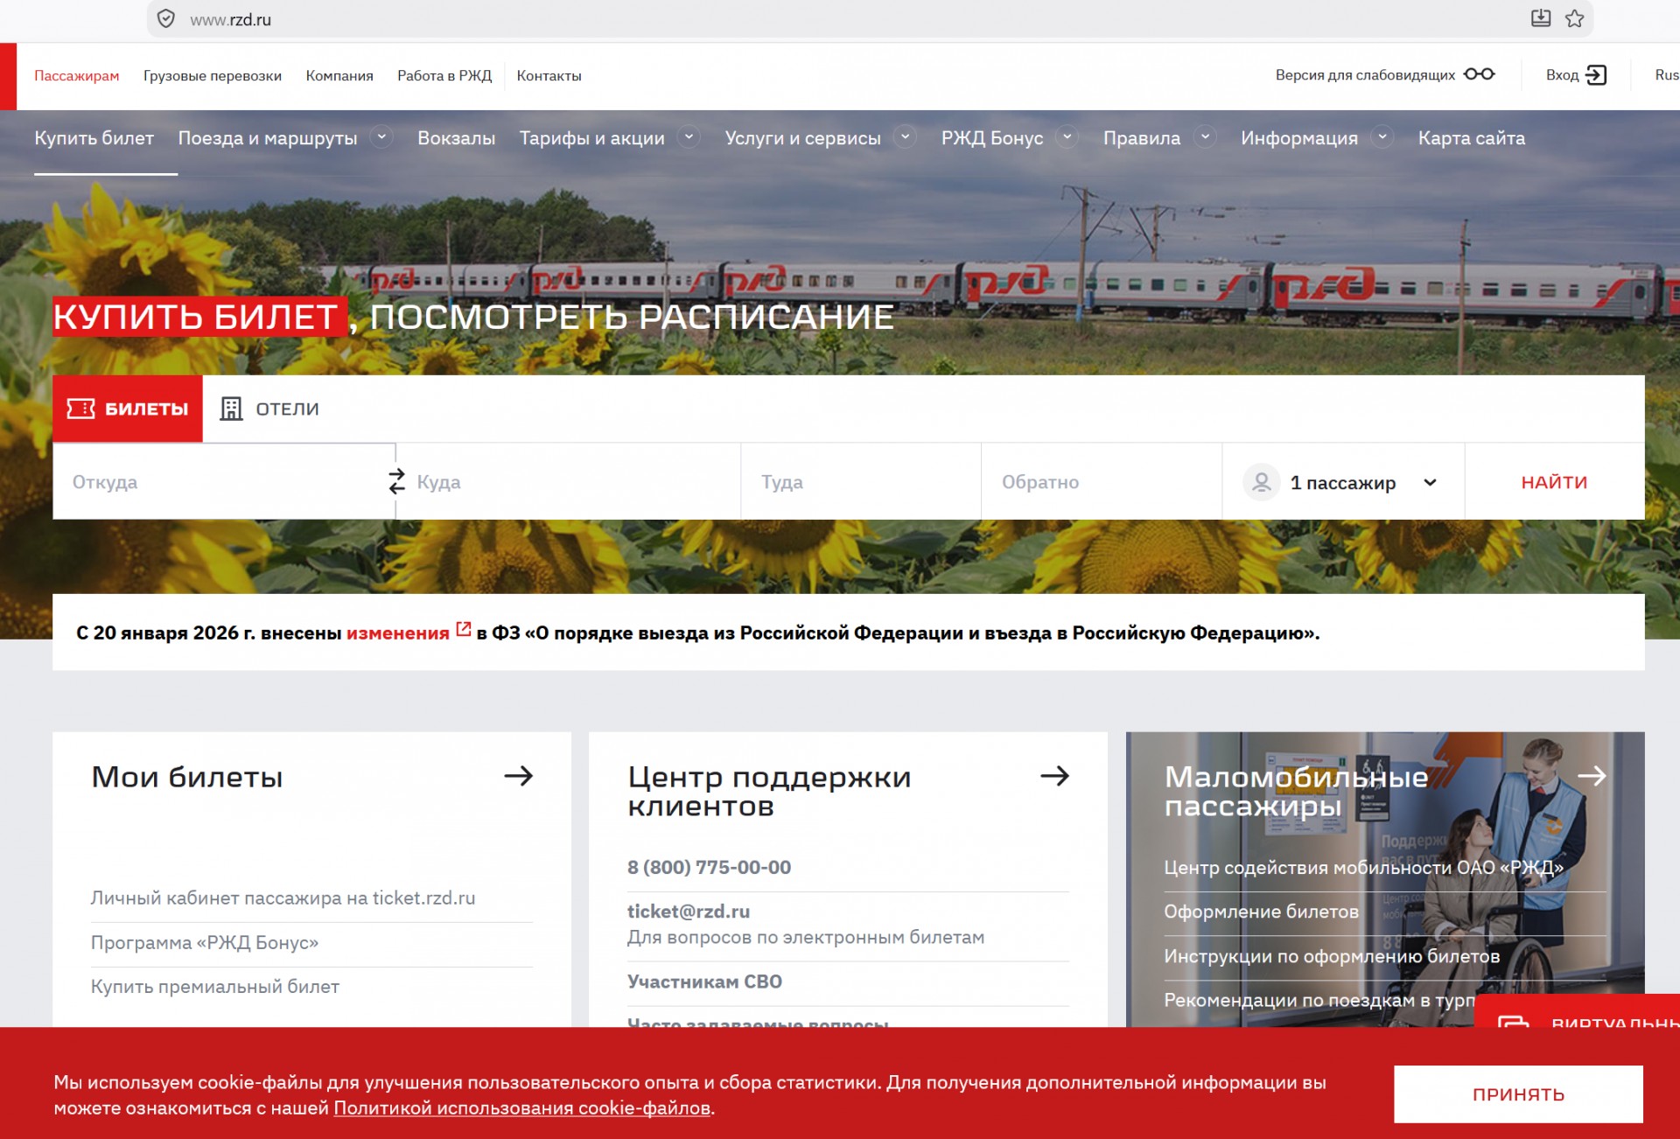Click the ticket@rzd.ru email link
The height and width of the screenshot is (1139, 1680).
[x=689, y=911]
